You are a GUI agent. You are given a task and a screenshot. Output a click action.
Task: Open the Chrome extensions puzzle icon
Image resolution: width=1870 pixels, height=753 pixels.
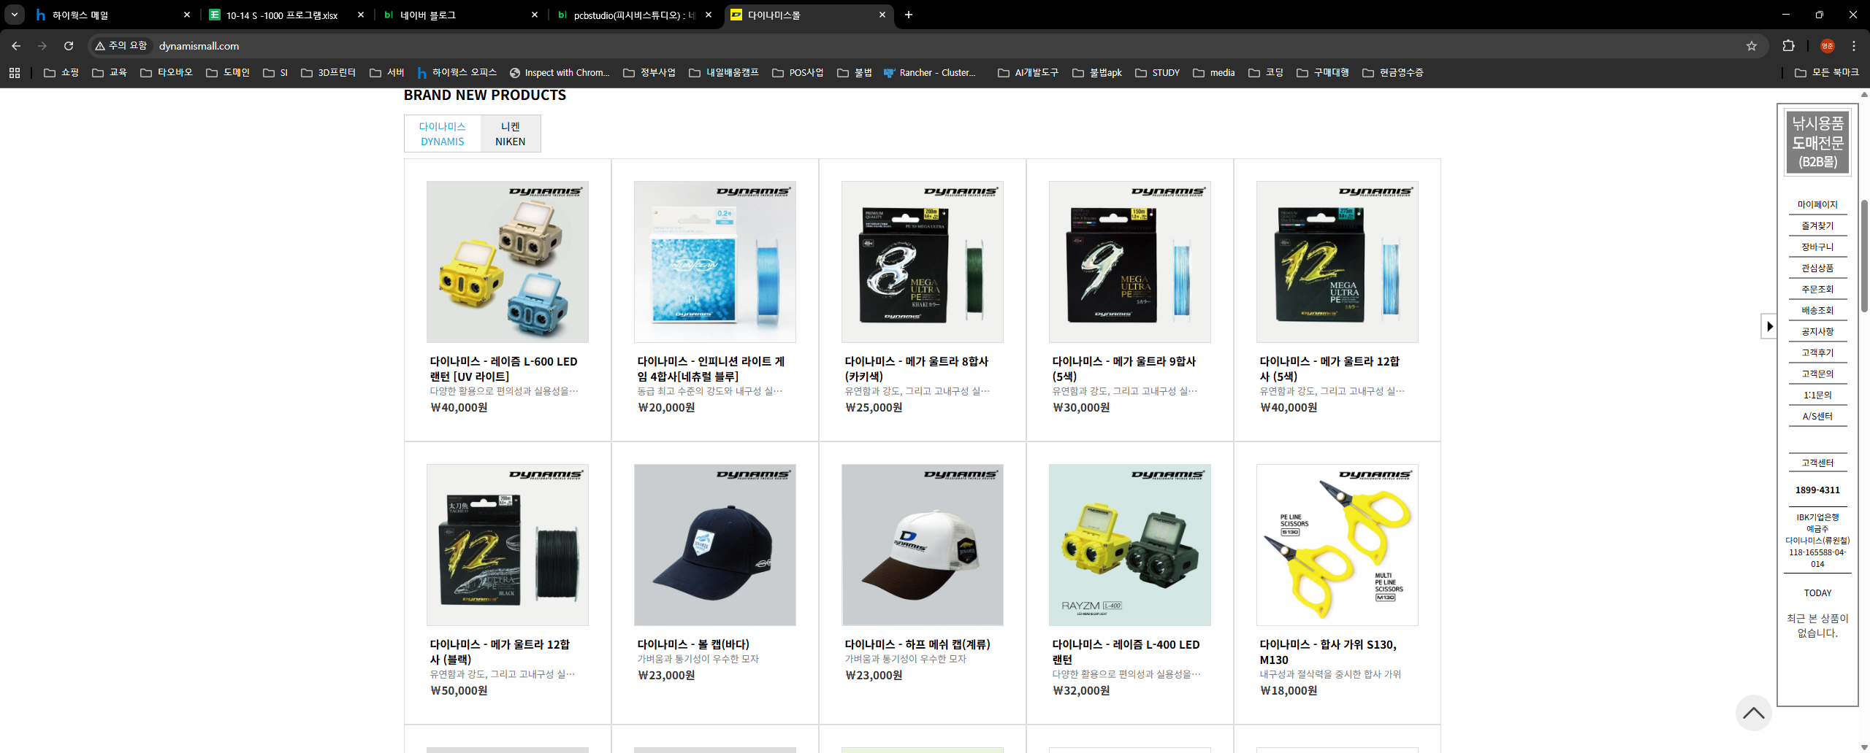tap(1788, 46)
